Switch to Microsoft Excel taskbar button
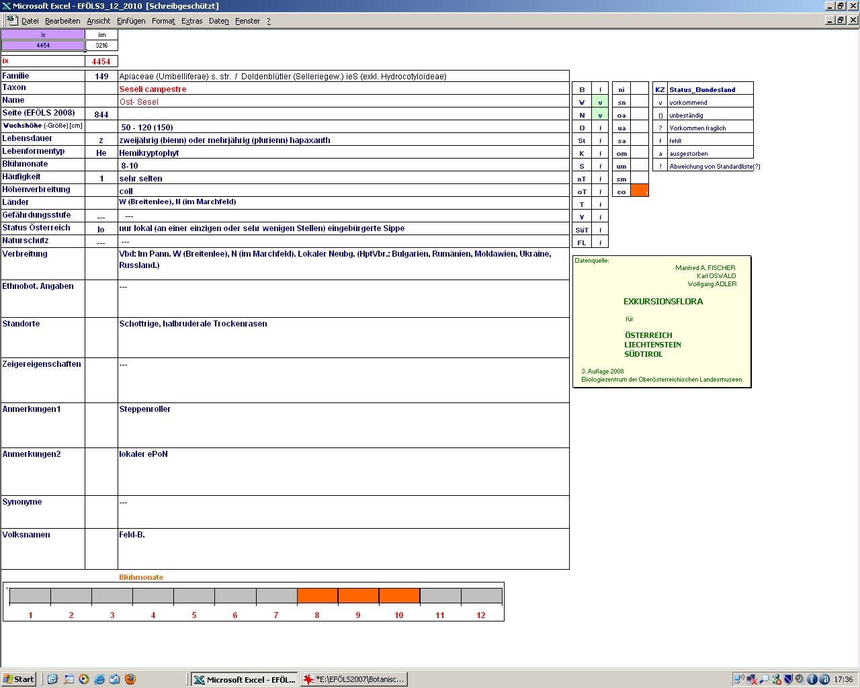 point(245,679)
